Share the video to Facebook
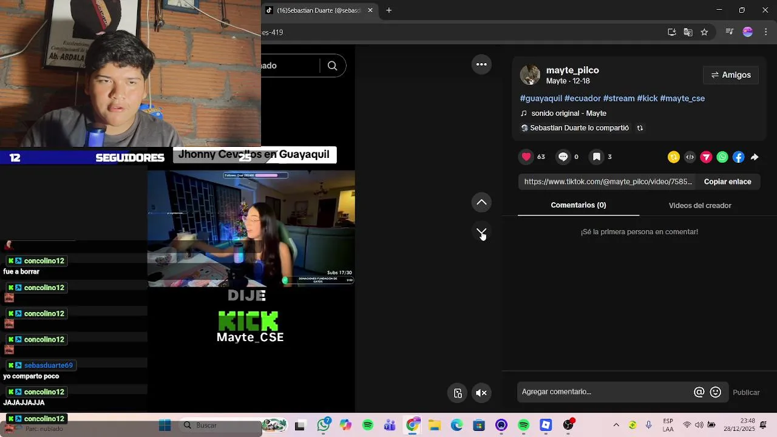The image size is (777, 437). point(739,157)
